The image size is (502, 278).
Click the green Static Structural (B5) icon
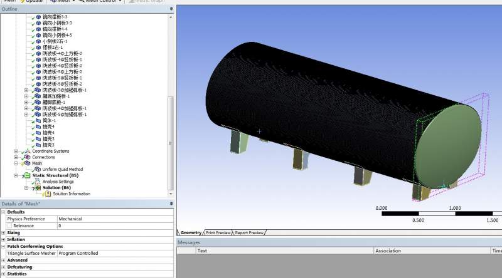(x=28, y=175)
